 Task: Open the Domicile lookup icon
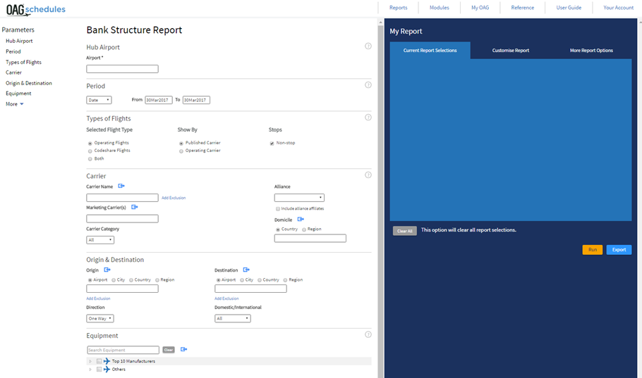point(301,220)
